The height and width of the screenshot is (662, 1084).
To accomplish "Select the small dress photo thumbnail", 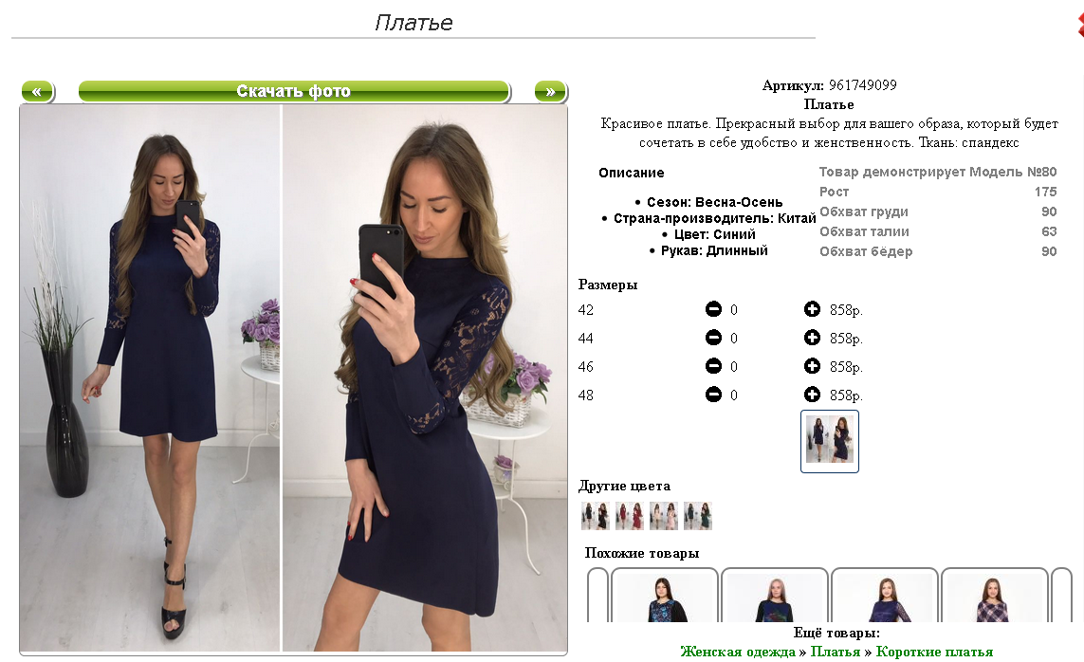I will 830,441.
